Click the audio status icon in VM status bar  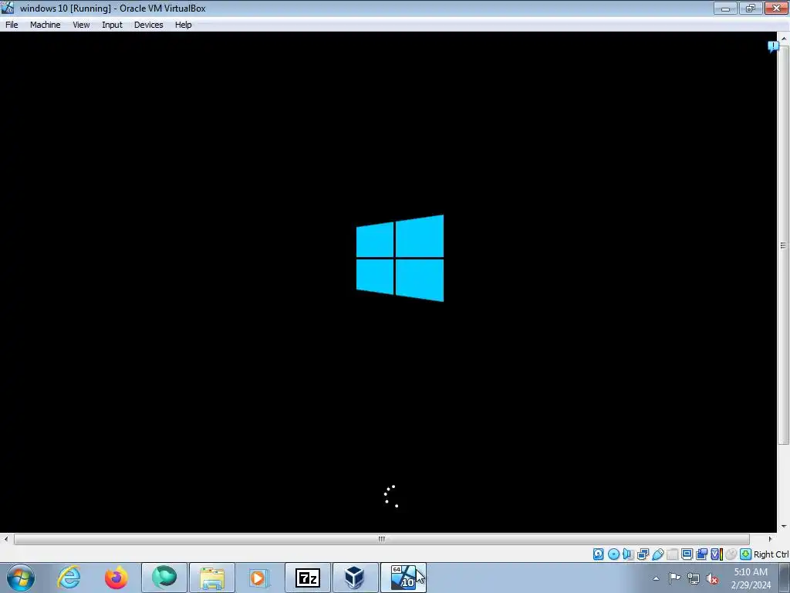[x=628, y=554]
